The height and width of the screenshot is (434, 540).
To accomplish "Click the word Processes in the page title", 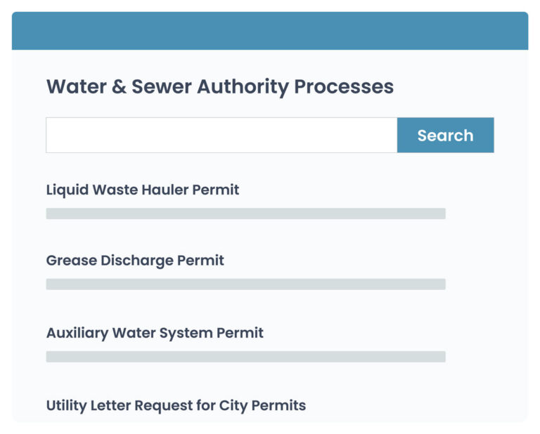I will tap(344, 87).
